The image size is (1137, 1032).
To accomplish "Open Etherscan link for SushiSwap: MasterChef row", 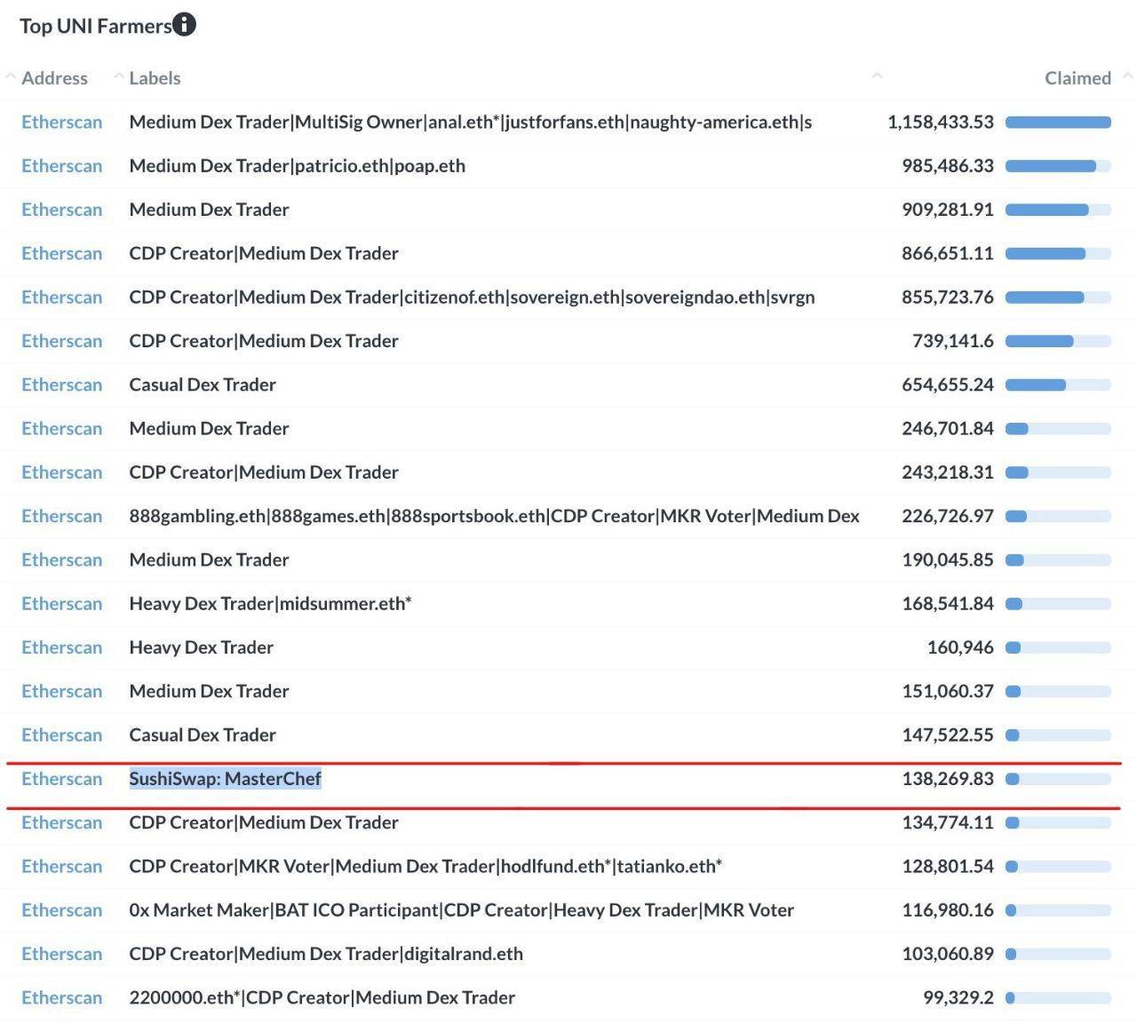I will coord(61,779).
